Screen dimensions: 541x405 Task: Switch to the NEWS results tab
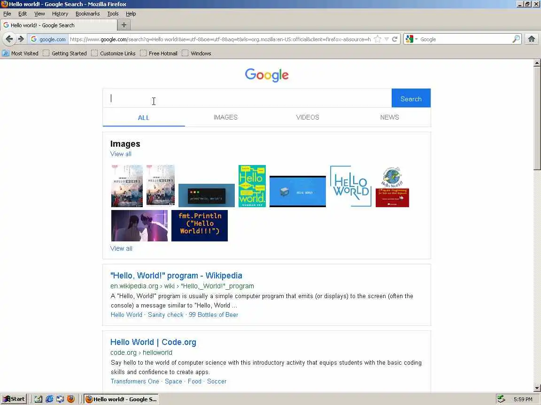(389, 118)
